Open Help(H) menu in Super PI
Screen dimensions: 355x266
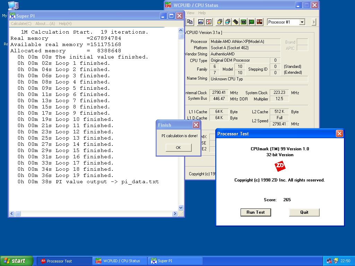click(65, 24)
